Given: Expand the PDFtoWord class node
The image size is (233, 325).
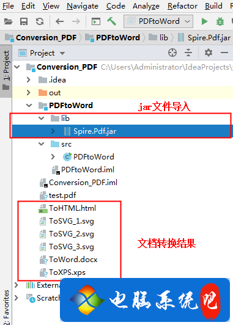Looking at the screenshot, I should [53, 157].
